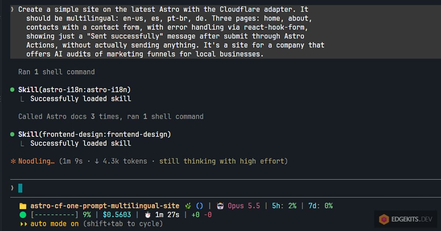The width and height of the screenshot is (441, 231).
Task: Click project name astro-cf-one-prompt-multilingual-site
Action: point(105,206)
